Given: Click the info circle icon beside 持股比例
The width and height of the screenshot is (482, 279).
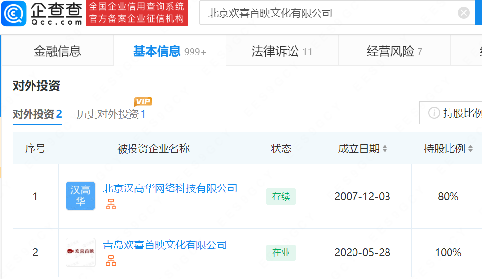Looking at the screenshot, I should click(434, 113).
